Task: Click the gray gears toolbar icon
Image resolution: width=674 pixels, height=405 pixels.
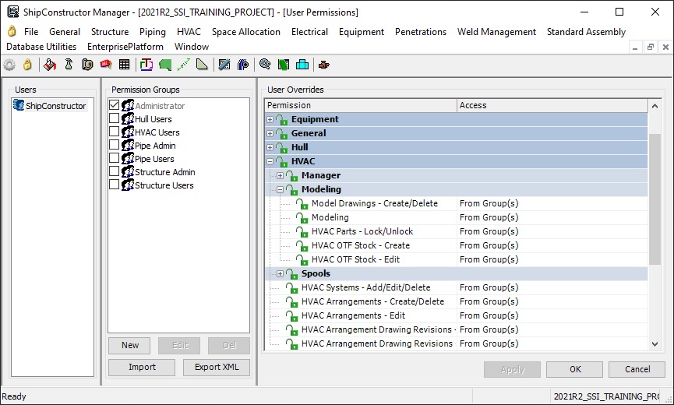Action: click(265, 65)
